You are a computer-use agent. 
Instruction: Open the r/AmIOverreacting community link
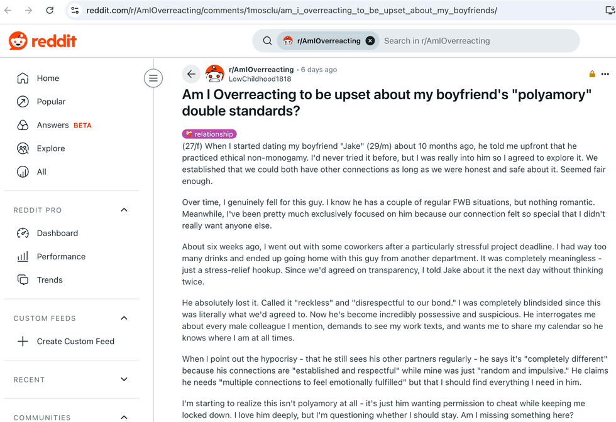pyautogui.click(x=261, y=70)
